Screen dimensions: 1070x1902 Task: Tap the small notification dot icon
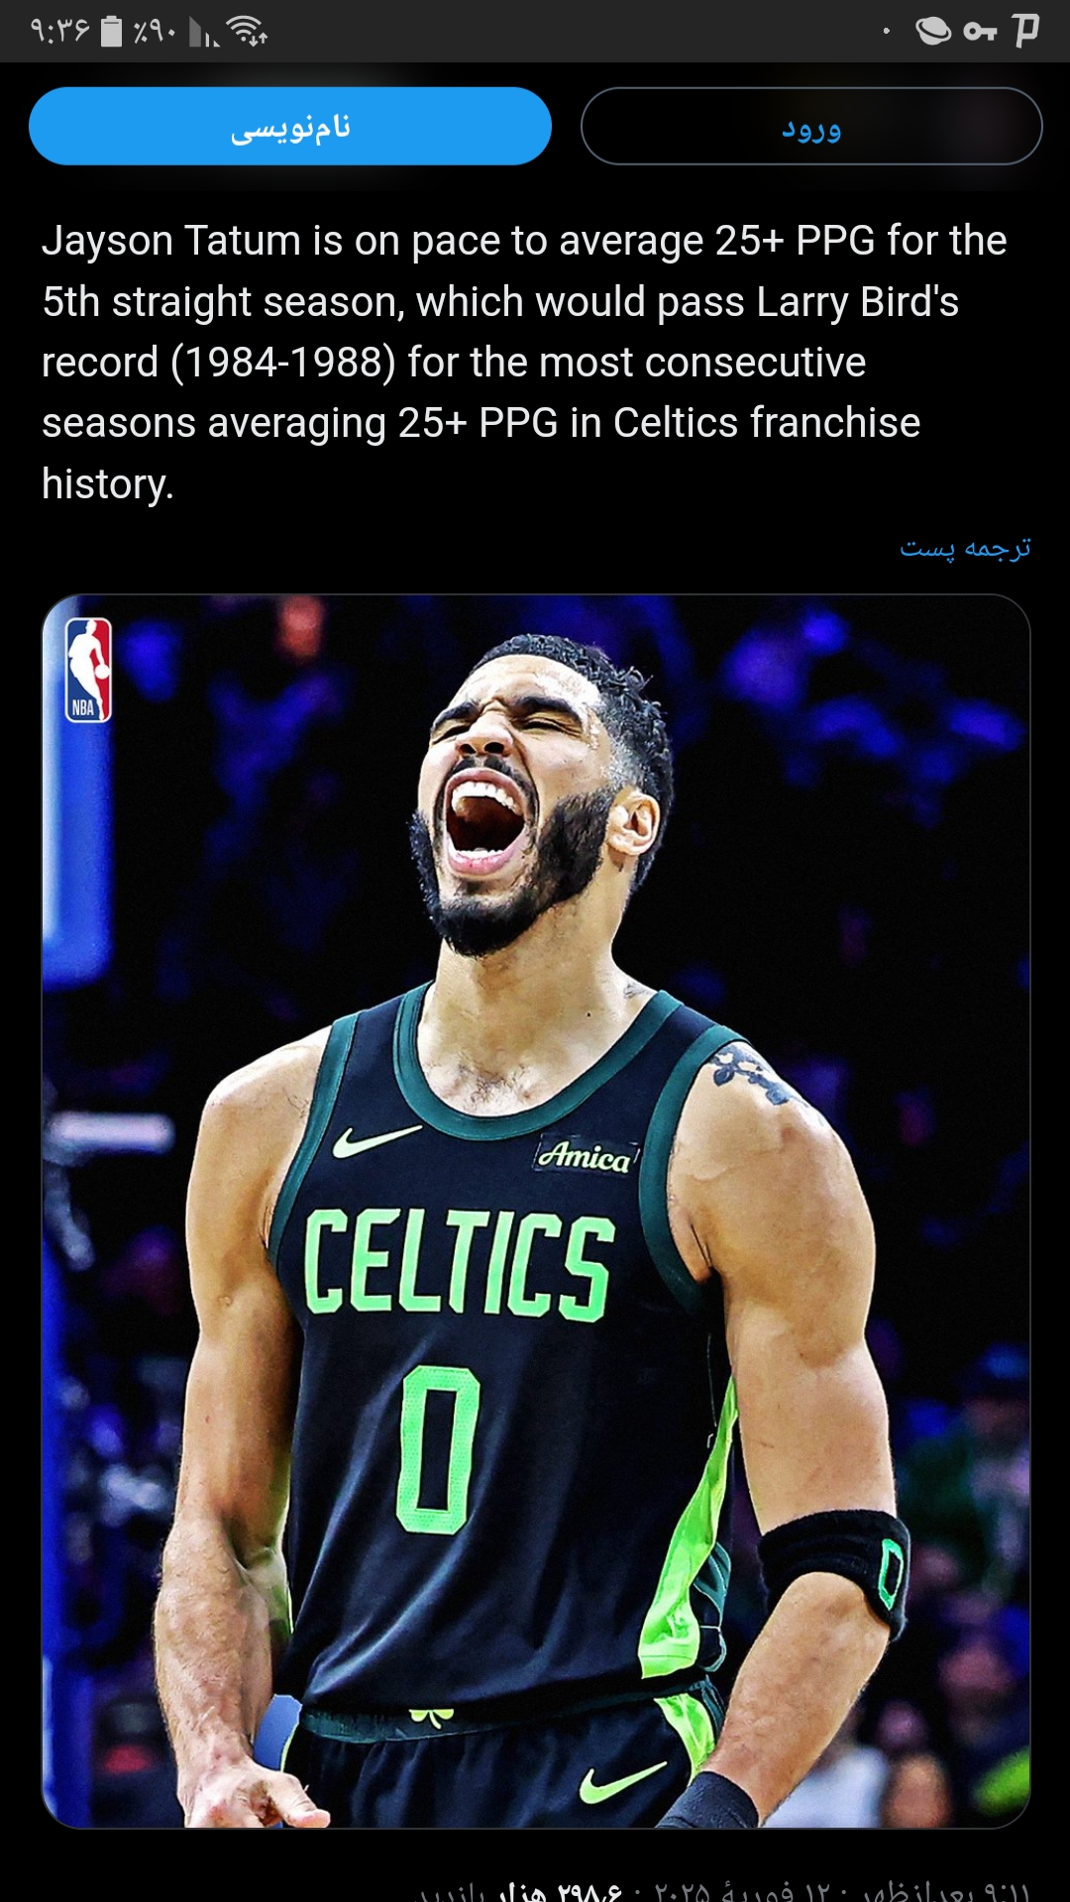887,32
